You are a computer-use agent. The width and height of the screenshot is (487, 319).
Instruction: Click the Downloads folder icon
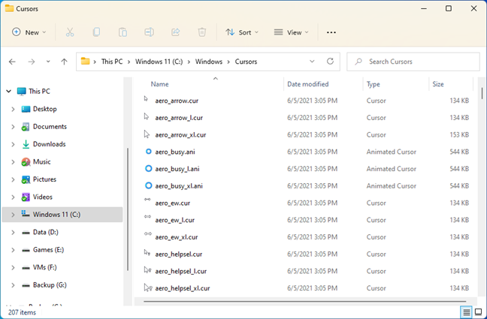26,144
